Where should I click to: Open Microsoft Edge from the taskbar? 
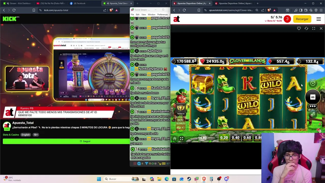click(x=167, y=179)
